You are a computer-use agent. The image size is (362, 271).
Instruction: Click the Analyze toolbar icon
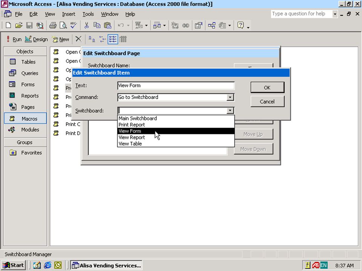pos(157,25)
